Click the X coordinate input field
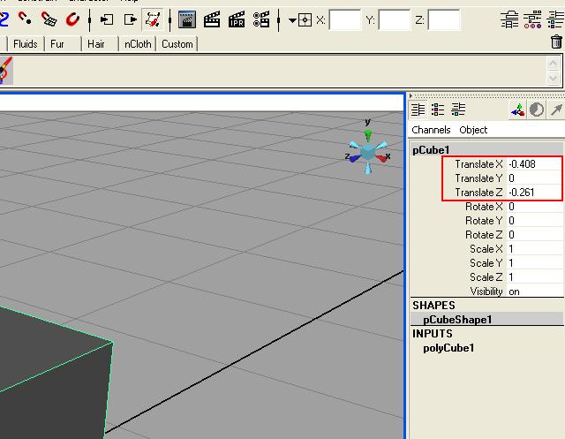 coord(345,20)
